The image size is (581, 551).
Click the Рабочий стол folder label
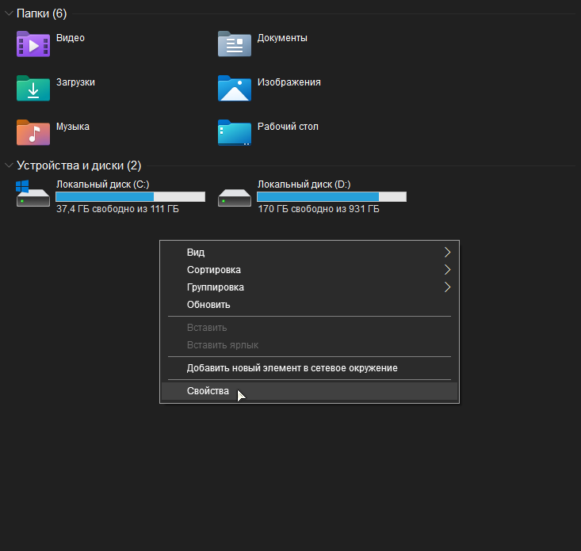pyautogui.click(x=288, y=127)
